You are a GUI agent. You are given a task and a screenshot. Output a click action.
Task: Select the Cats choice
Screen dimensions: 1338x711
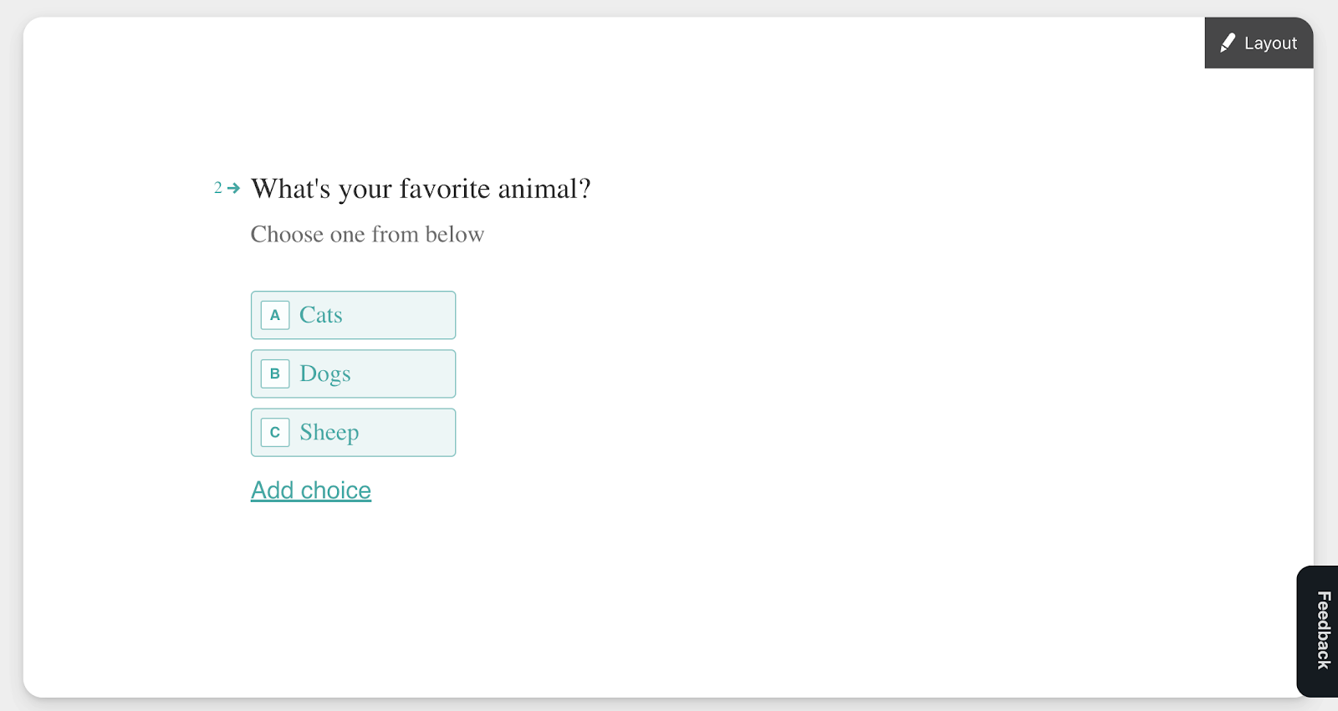pyautogui.click(x=353, y=315)
